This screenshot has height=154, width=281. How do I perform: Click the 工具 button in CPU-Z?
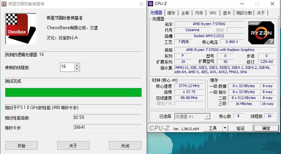point(213,128)
